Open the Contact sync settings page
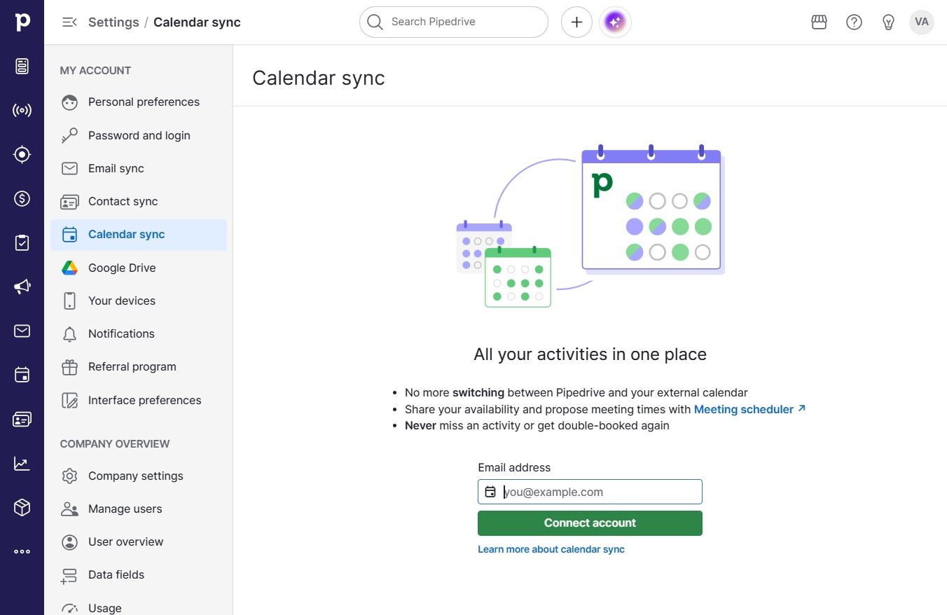Screen dimensions: 947x615 [139, 202]
